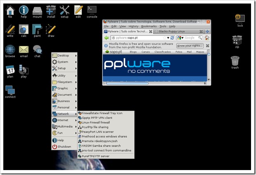Click the Firefox home icon
Image resolution: width=256 pixels, height=175 pixels.
point(207,38)
